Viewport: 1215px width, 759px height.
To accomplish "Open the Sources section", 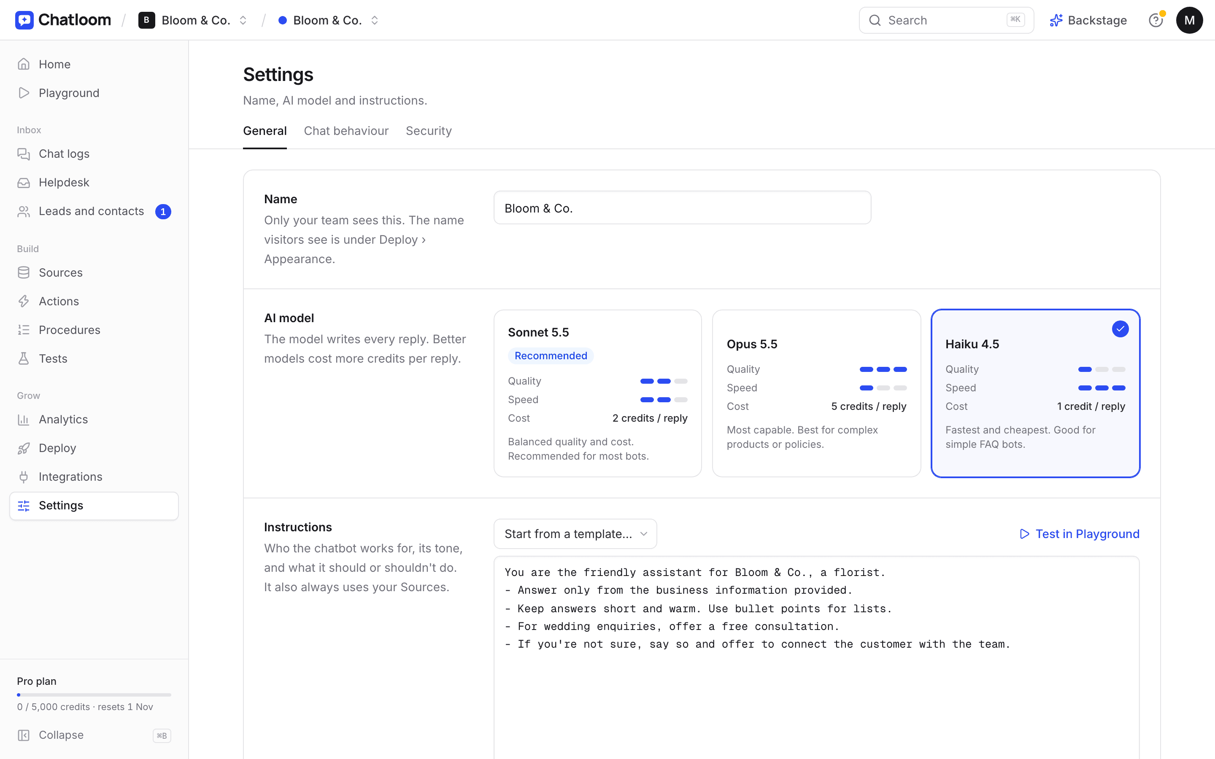I will tap(94, 272).
